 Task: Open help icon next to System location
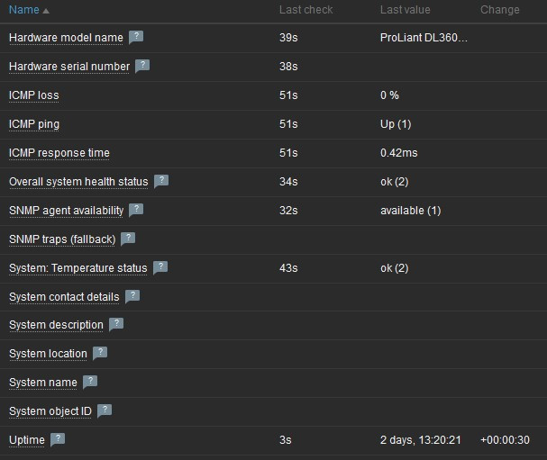[100, 354]
